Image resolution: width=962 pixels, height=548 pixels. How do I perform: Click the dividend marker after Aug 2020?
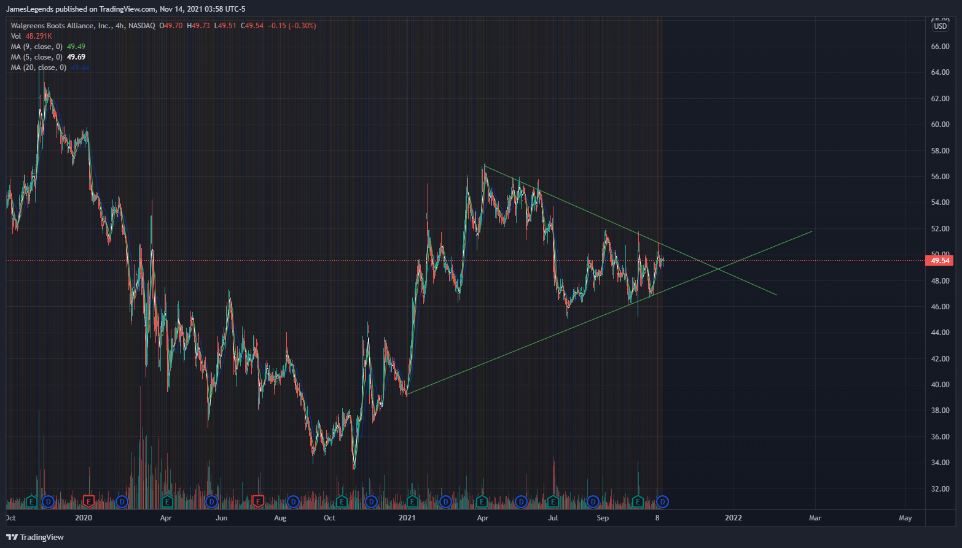pos(293,502)
